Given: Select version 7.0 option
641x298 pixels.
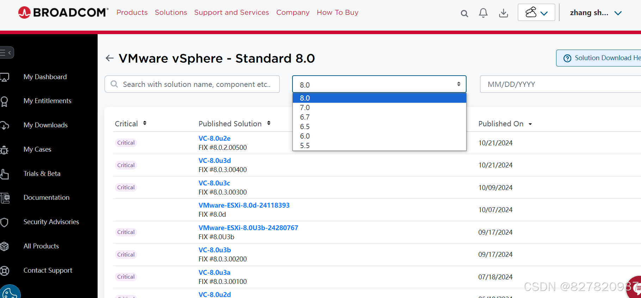Looking at the screenshot, I should [x=379, y=108].
